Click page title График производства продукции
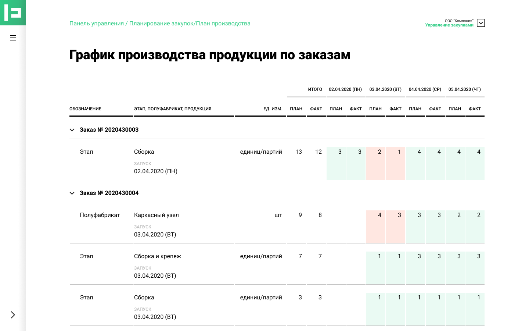The width and height of the screenshot is (529, 331). coord(210,55)
